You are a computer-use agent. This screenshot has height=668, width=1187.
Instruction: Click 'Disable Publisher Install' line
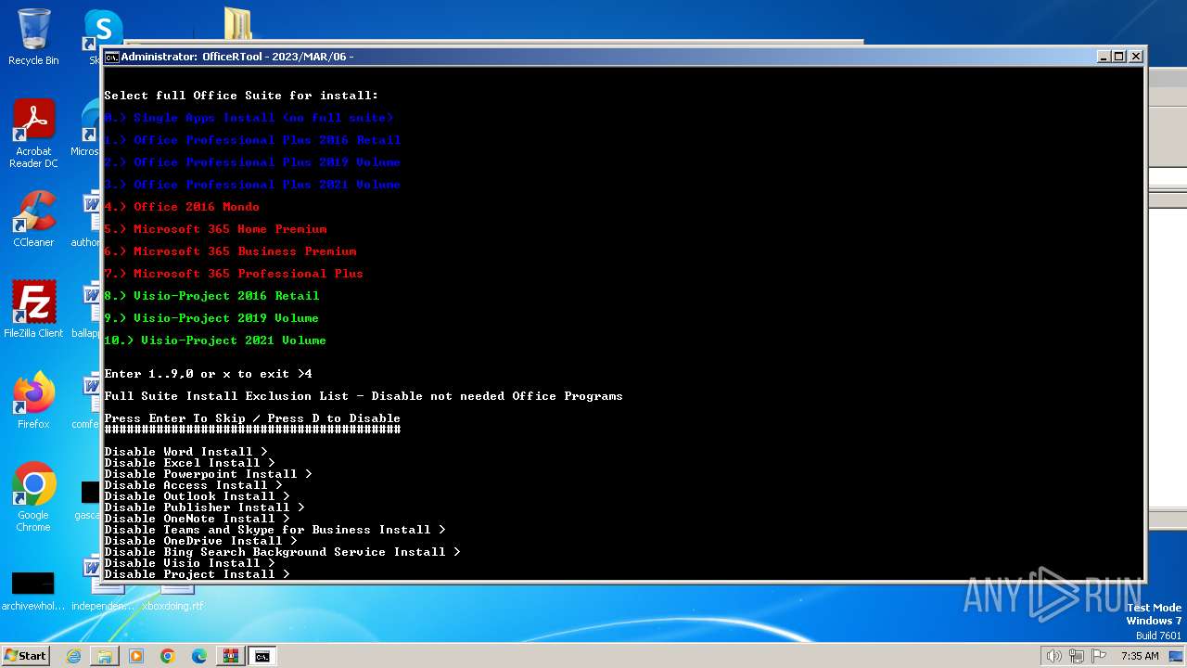[x=204, y=507]
